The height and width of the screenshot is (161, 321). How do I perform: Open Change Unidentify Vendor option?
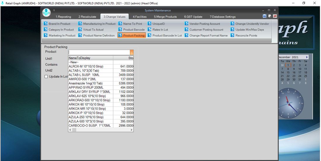click(x=250, y=24)
